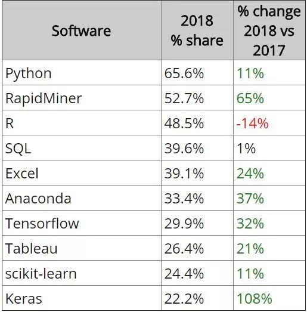Select SQL's 1% change value
This screenshot has height=312, width=307.
click(x=246, y=149)
